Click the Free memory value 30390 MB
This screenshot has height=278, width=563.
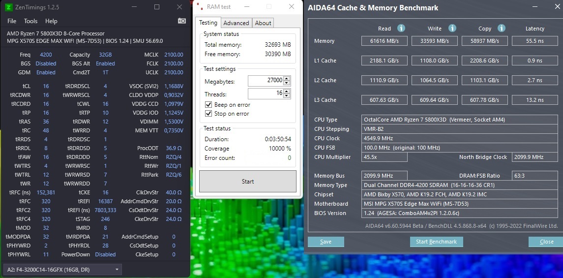pos(277,54)
